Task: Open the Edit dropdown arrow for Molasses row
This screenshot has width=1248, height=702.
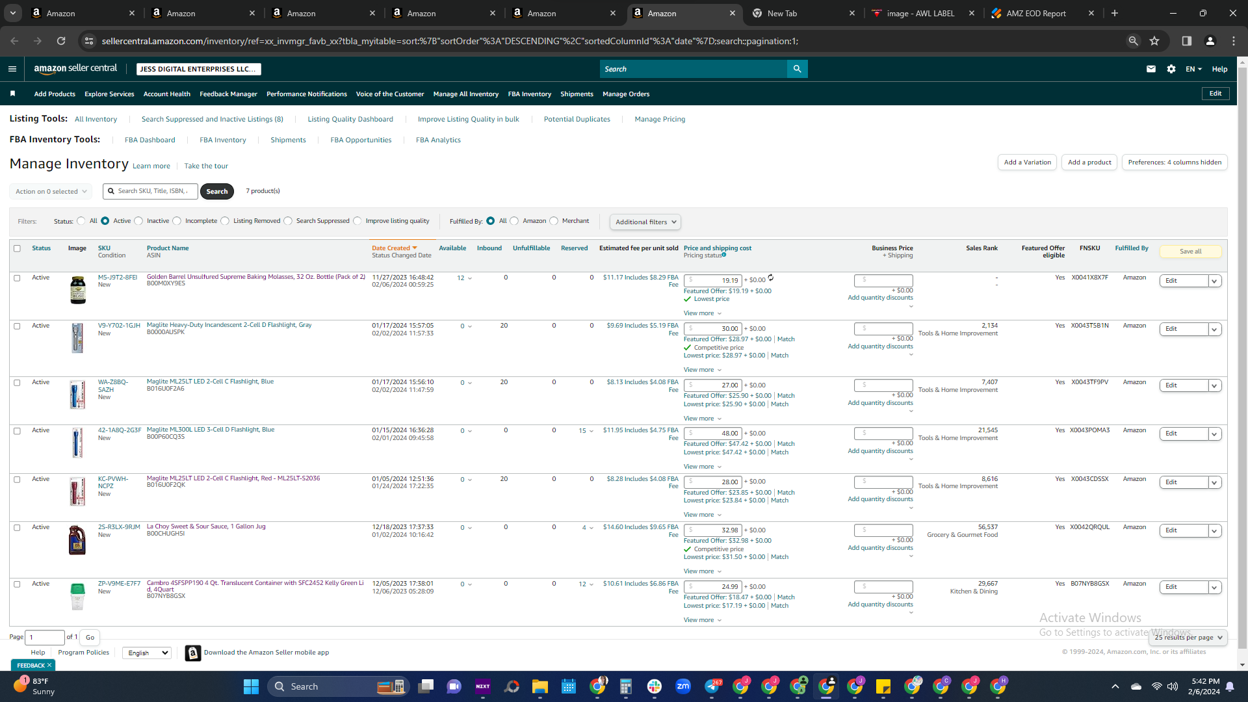Action: (1214, 281)
